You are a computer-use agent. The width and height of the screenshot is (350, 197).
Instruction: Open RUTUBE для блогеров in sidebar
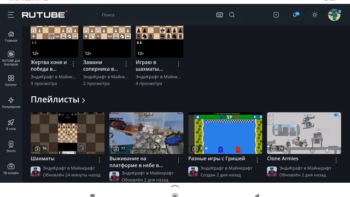click(x=11, y=59)
